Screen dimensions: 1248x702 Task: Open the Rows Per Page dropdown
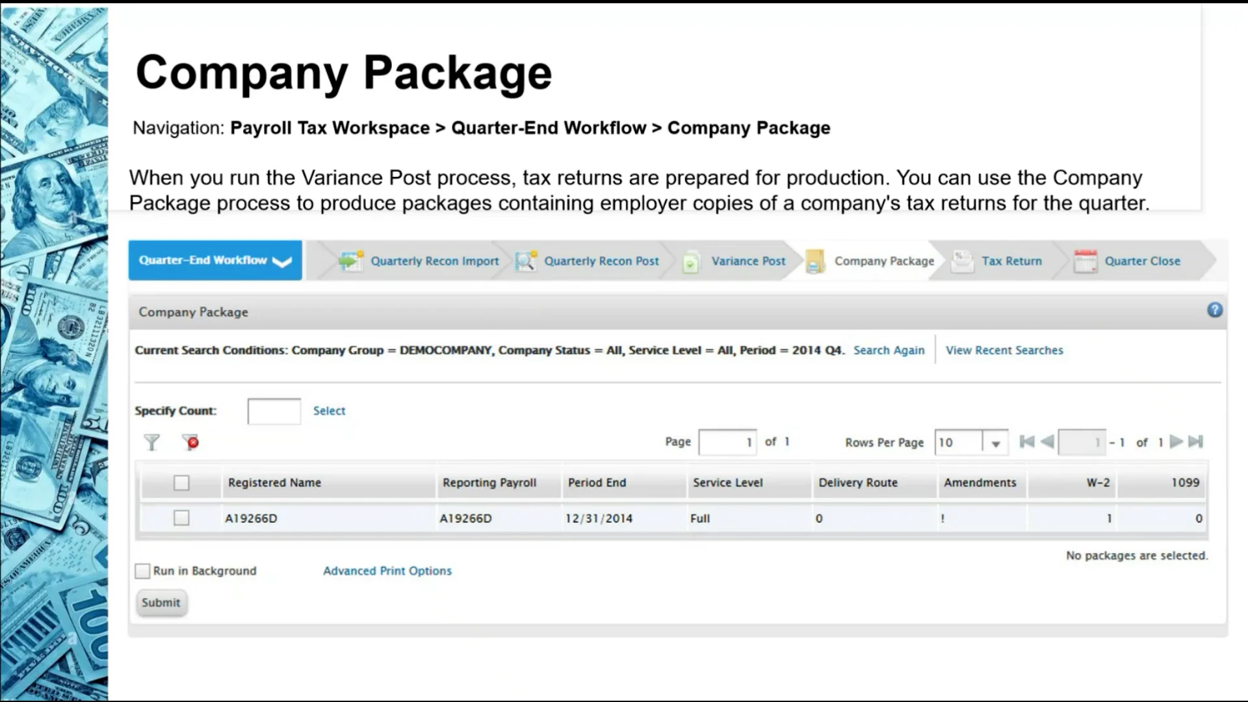pos(995,443)
